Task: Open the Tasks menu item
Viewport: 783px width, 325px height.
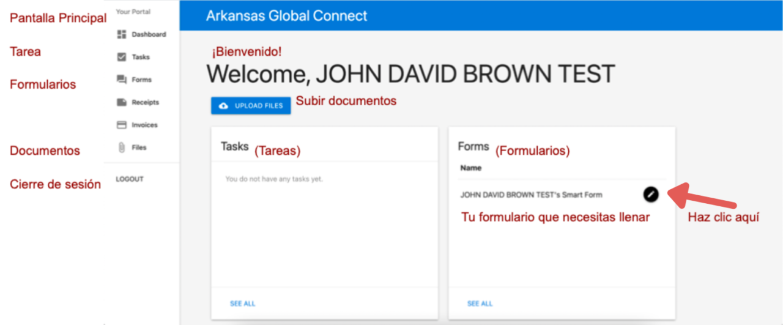Action: coord(142,57)
